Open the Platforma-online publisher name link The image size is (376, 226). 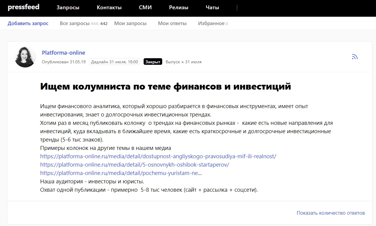(64, 53)
